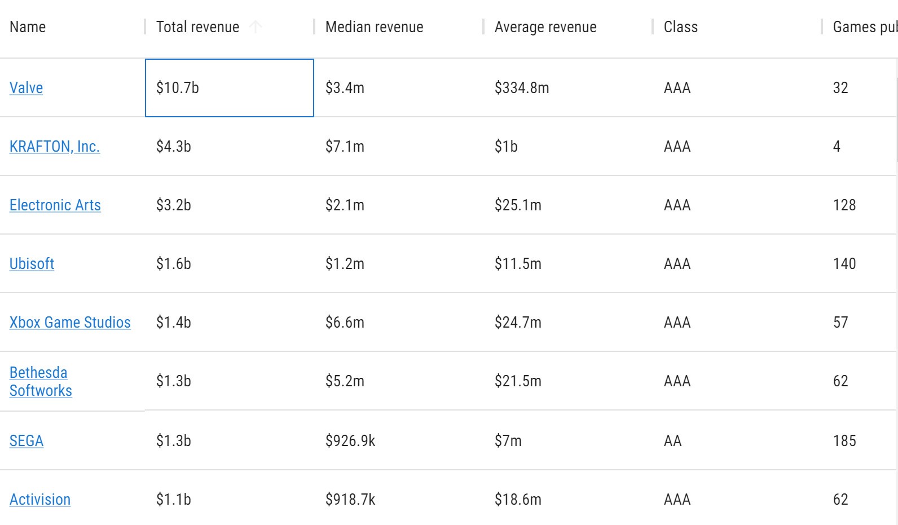Sort by Average revenue column header
The width and height of the screenshot is (898, 525).
click(545, 27)
